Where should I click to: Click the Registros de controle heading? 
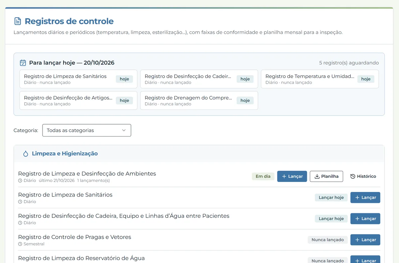tap(69, 21)
